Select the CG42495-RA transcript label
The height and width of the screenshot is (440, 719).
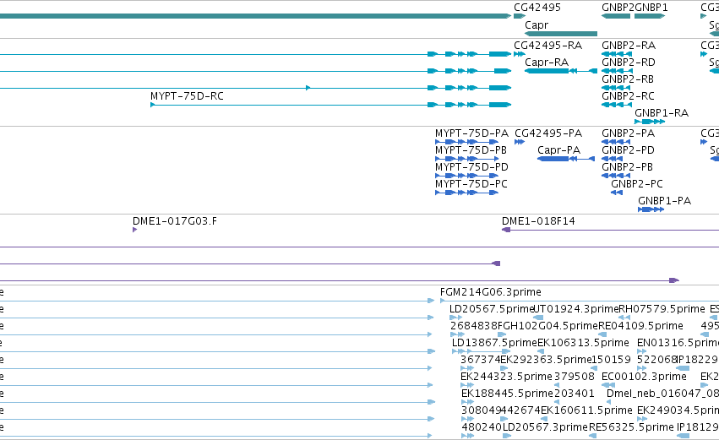pos(548,46)
